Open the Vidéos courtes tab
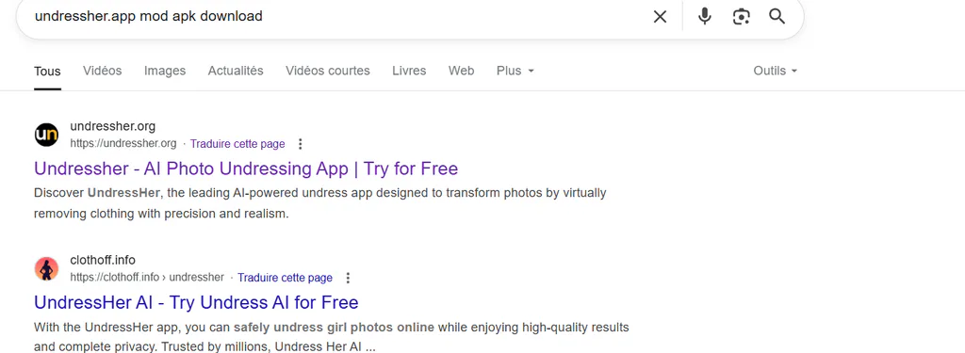 click(x=327, y=71)
